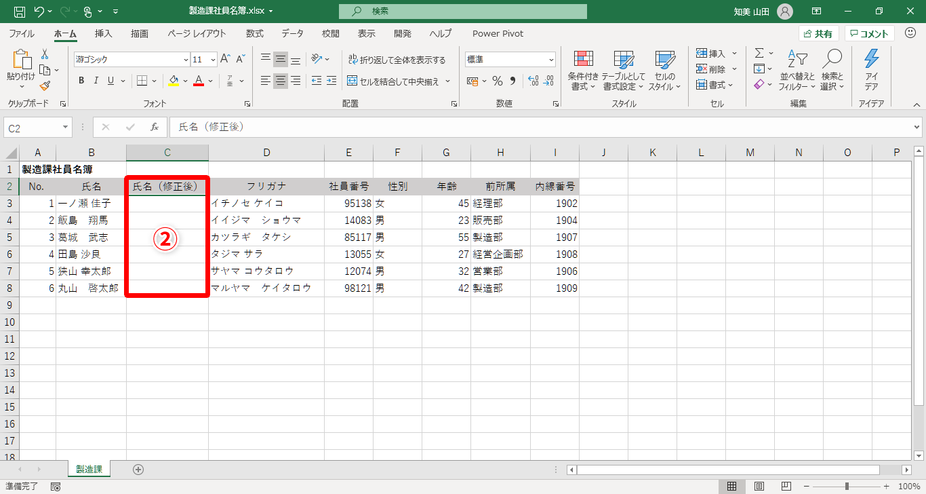The width and height of the screenshot is (926, 494).
Task: Open the ファイル tab
Action: pos(22,33)
